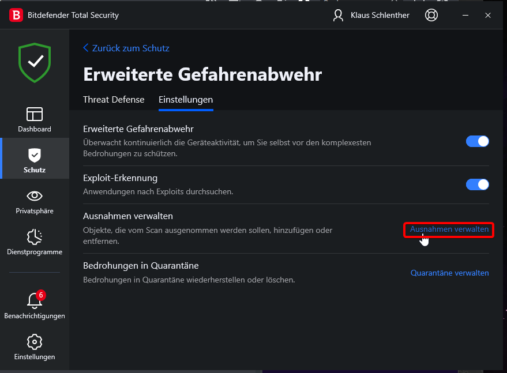Click the user account icon for Klaus Schlenther
507x373 pixels.
coord(339,16)
